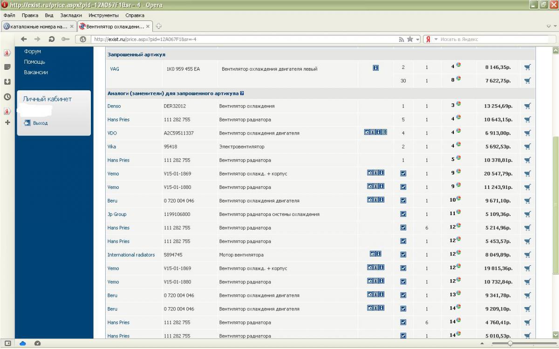
Task: Click checkmark in Vemo 19 815,36р. row
Action: point(403,268)
